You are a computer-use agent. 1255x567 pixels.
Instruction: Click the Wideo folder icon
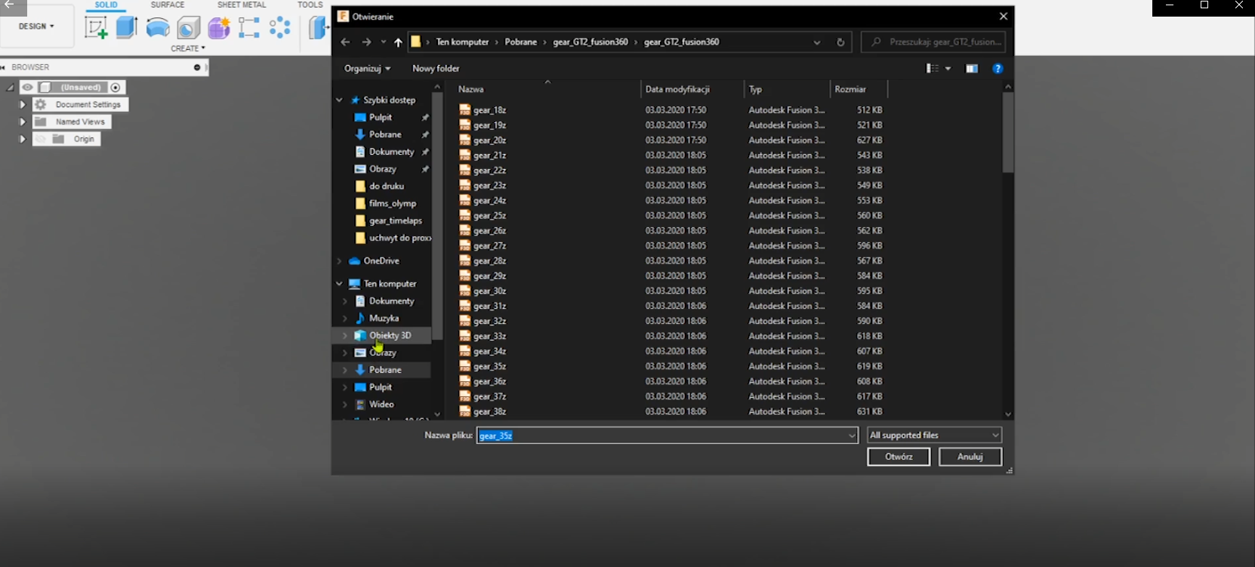point(360,405)
